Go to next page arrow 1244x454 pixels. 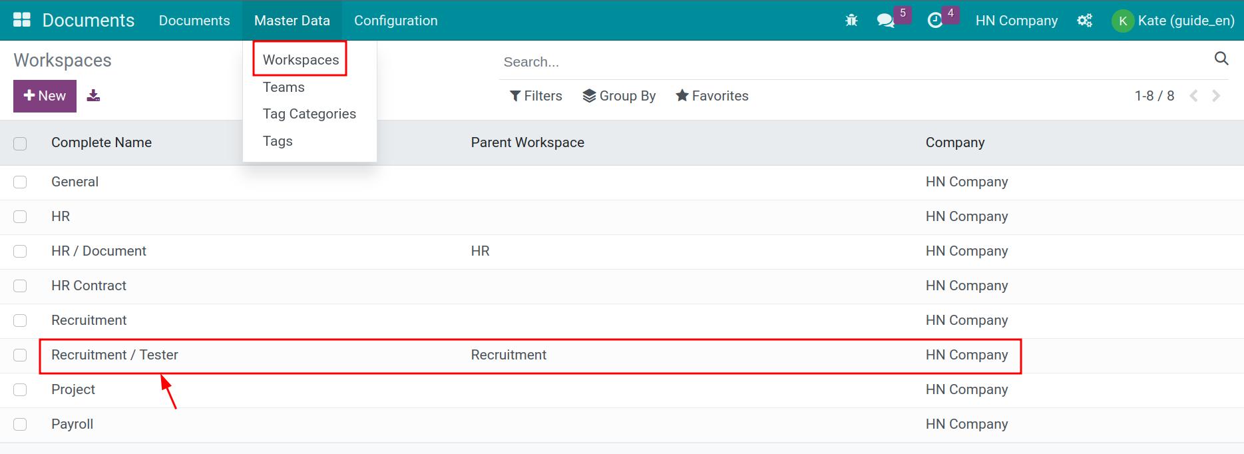1216,96
